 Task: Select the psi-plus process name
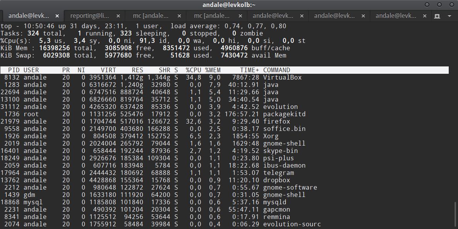click(278, 158)
